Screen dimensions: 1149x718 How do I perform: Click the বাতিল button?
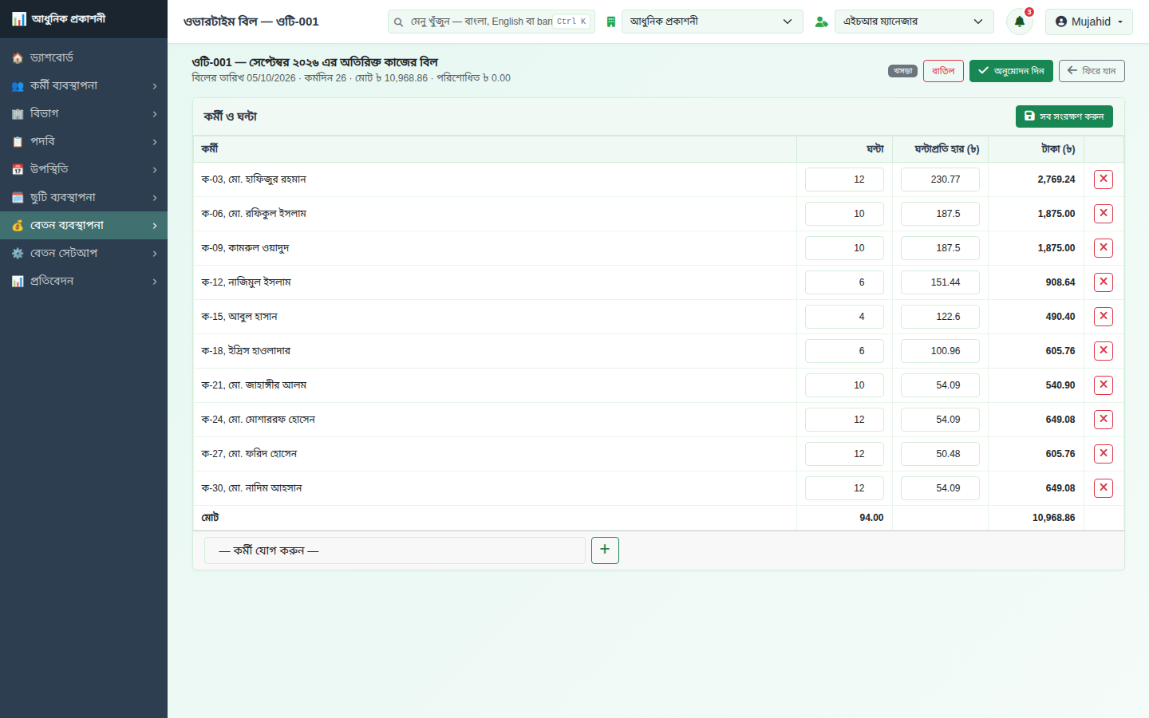(943, 71)
